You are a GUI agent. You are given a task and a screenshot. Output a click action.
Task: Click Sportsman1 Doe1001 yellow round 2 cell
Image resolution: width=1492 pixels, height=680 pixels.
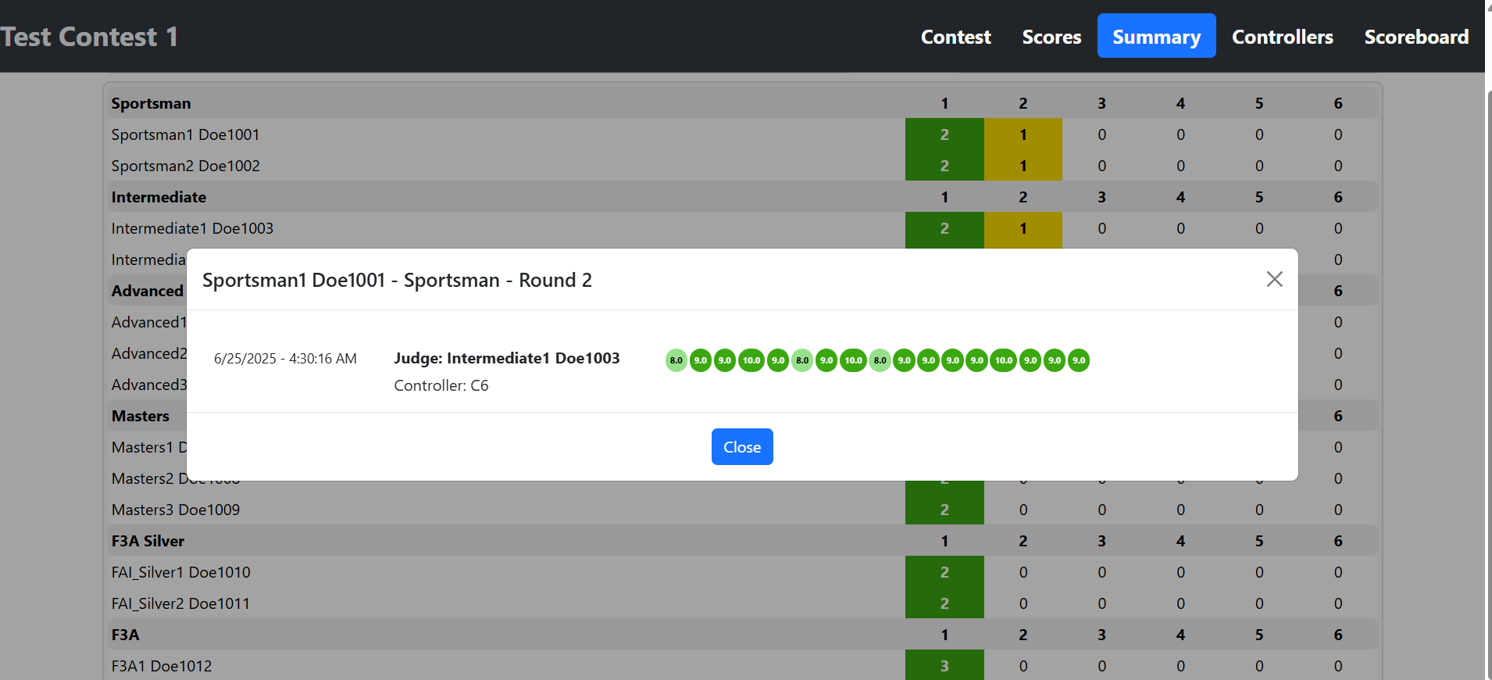click(x=1023, y=134)
